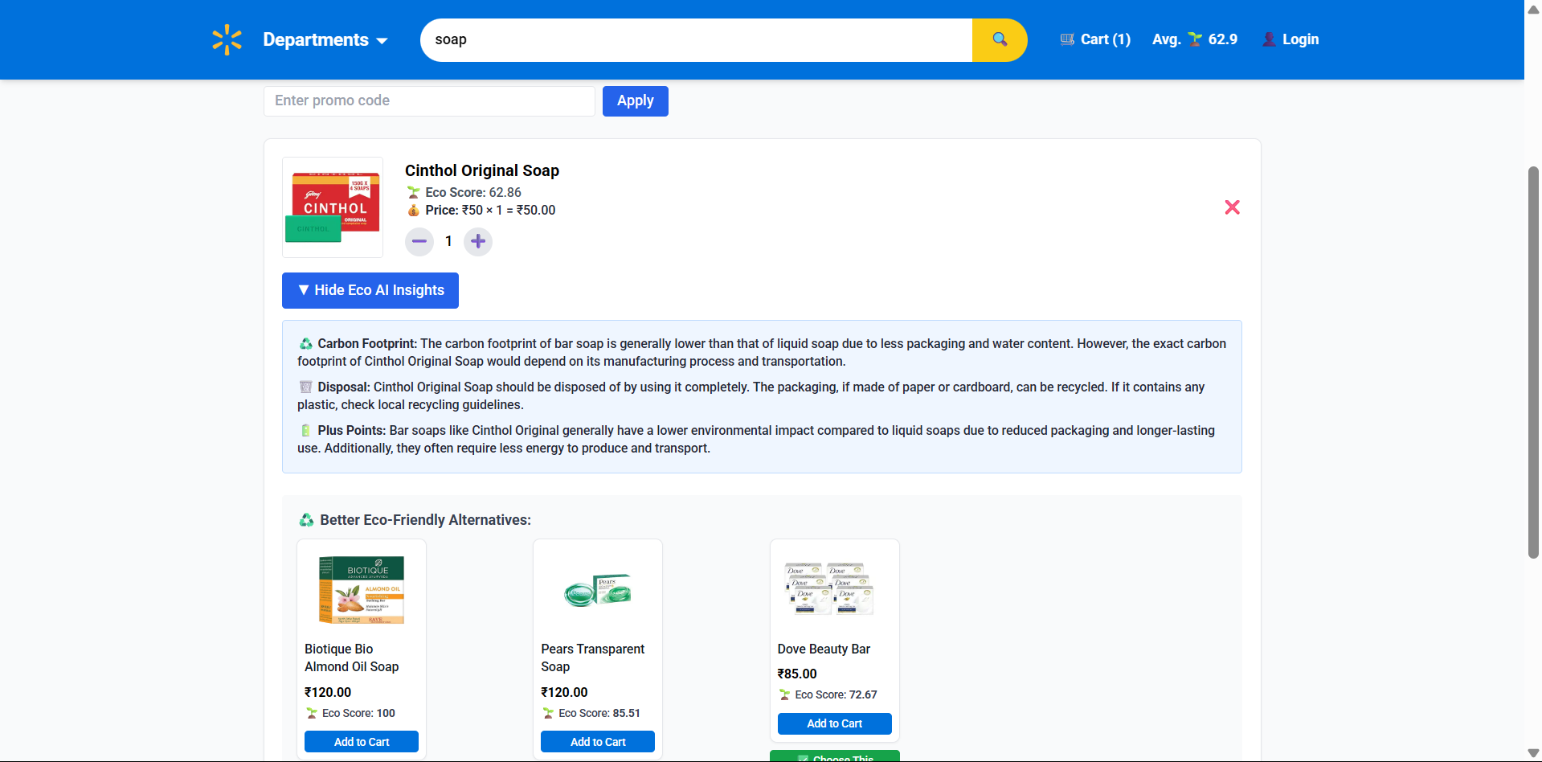Image resolution: width=1542 pixels, height=762 pixels.
Task: Click the Biotique Eco Score 100 sprout icon
Action: tap(312, 713)
